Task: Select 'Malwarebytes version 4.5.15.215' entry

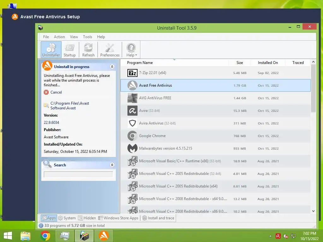Action: (x=165, y=148)
